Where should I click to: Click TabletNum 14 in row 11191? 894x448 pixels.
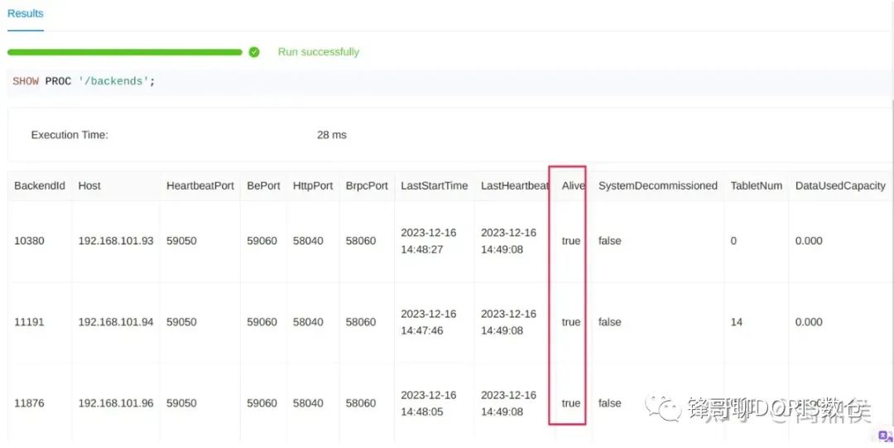coord(737,322)
